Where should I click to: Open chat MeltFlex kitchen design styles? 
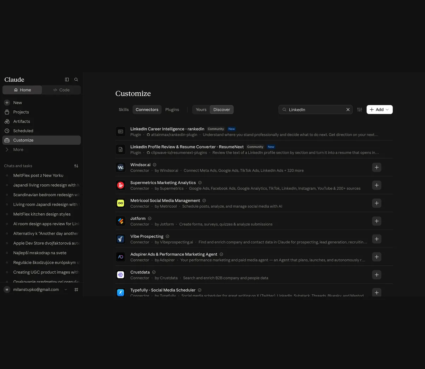point(41,214)
